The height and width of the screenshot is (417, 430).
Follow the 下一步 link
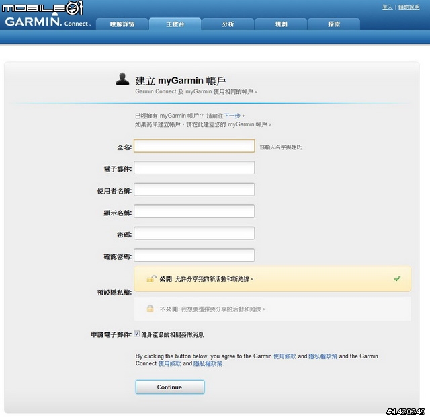(x=232, y=116)
